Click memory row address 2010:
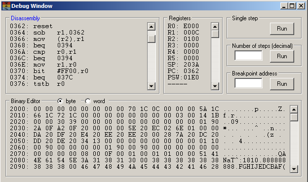The height and width of the screenshot is (182, 308). click(x=19, y=115)
